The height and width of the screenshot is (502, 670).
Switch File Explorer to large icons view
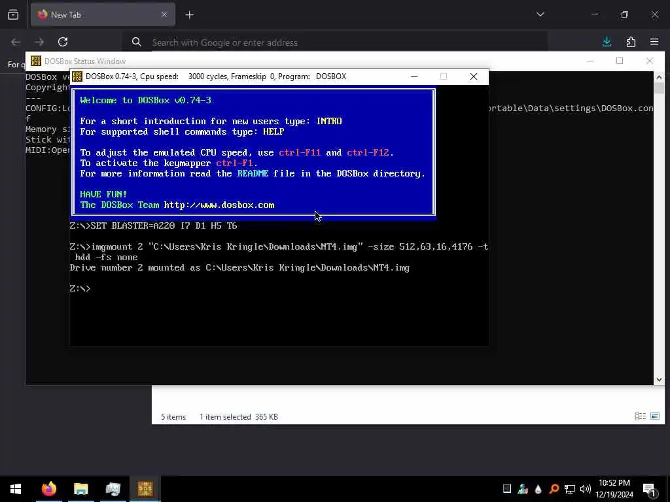click(654, 416)
